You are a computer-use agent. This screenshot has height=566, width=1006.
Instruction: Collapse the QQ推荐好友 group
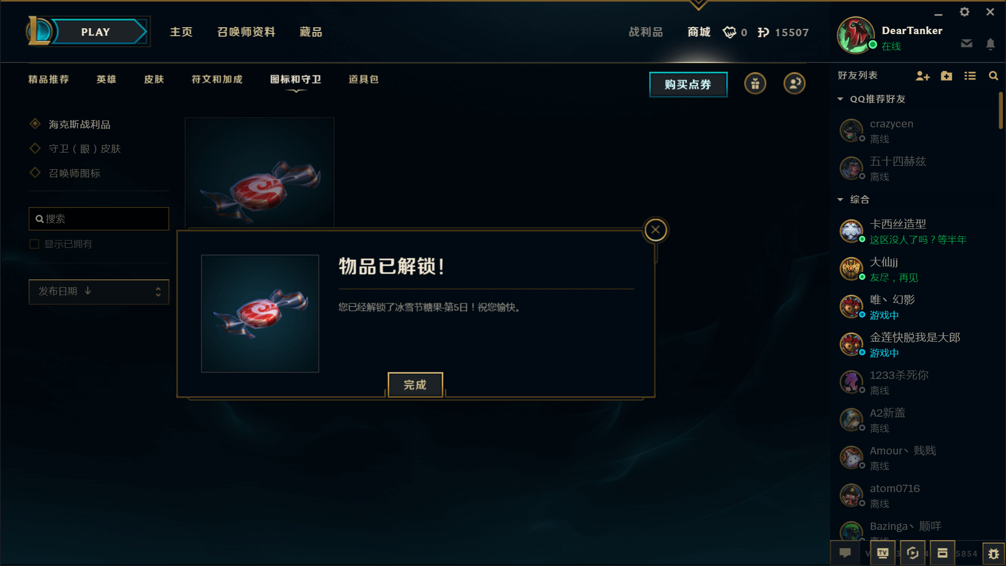[x=840, y=99]
